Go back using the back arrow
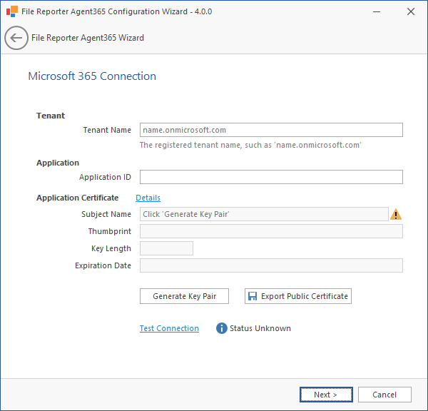The width and height of the screenshot is (428, 411). [16, 38]
